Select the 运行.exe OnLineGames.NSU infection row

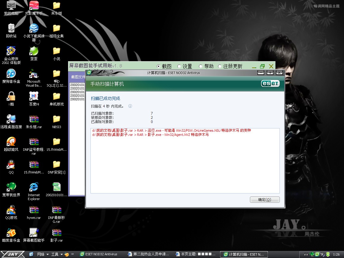[172, 130]
